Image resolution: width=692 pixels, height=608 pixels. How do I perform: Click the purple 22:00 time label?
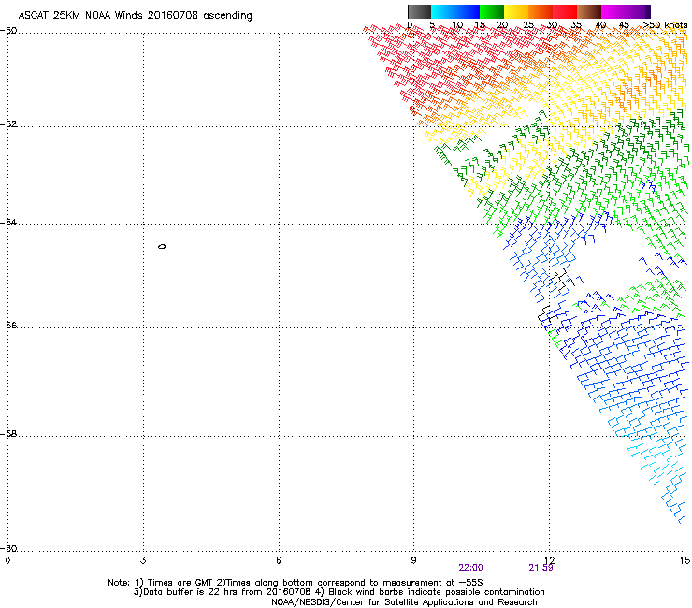470,568
